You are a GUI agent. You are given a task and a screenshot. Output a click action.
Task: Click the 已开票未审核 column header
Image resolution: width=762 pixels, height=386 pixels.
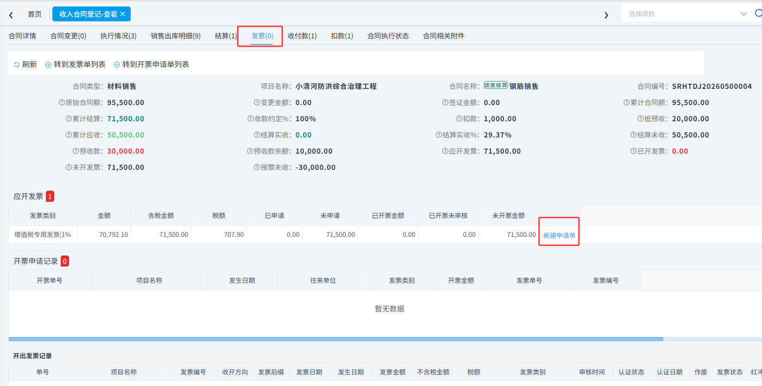click(448, 215)
